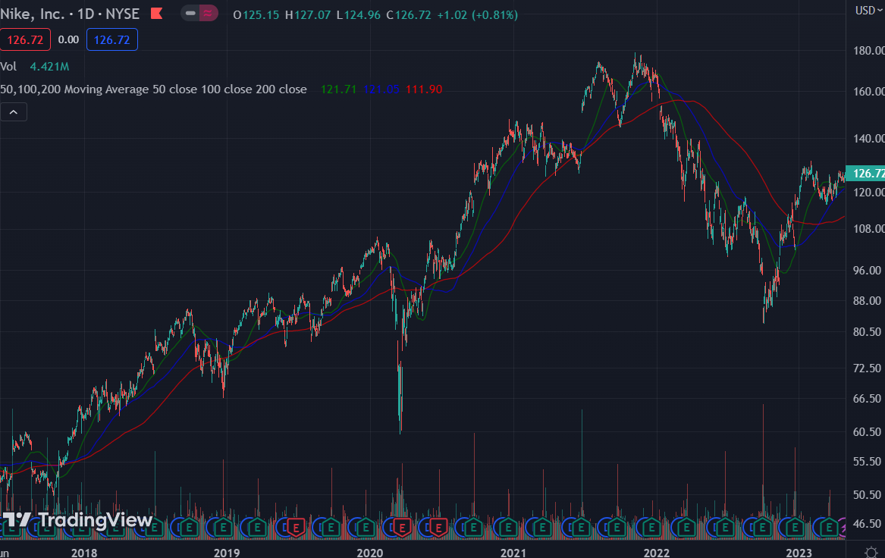
Task: Open the June 2018 earnings marker
Action: tap(153, 528)
